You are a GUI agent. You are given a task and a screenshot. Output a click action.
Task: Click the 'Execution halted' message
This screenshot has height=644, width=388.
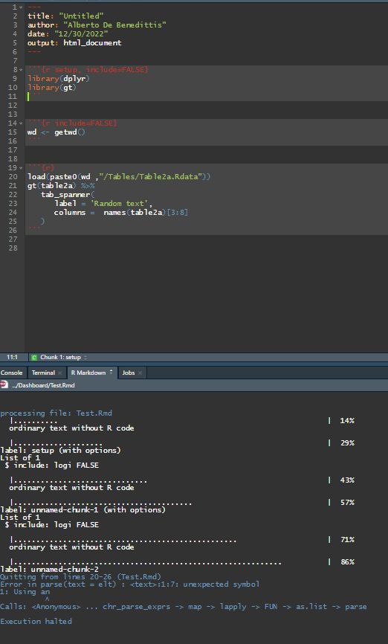pos(36,621)
